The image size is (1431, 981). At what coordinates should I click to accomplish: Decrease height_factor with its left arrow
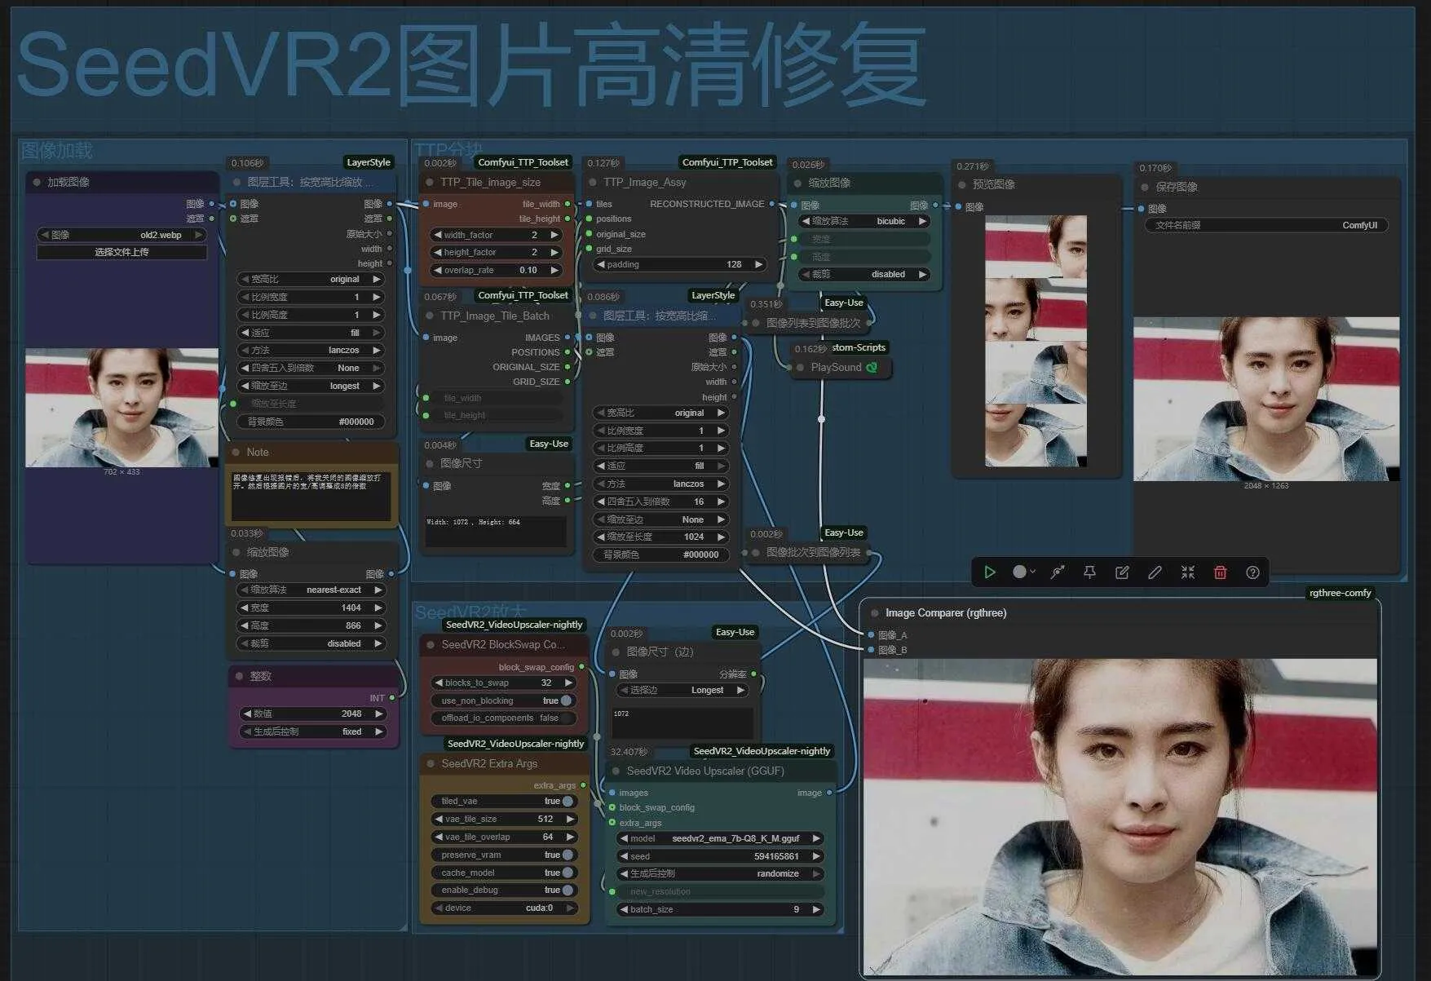click(x=438, y=253)
